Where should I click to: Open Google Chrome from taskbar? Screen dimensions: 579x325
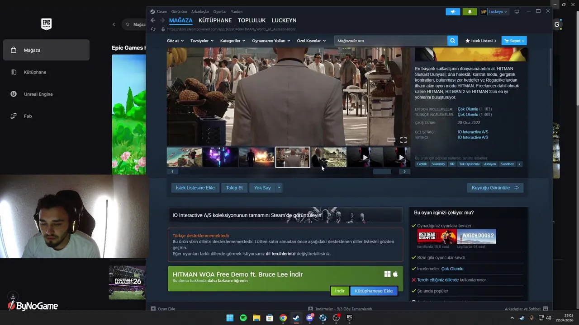click(283, 318)
